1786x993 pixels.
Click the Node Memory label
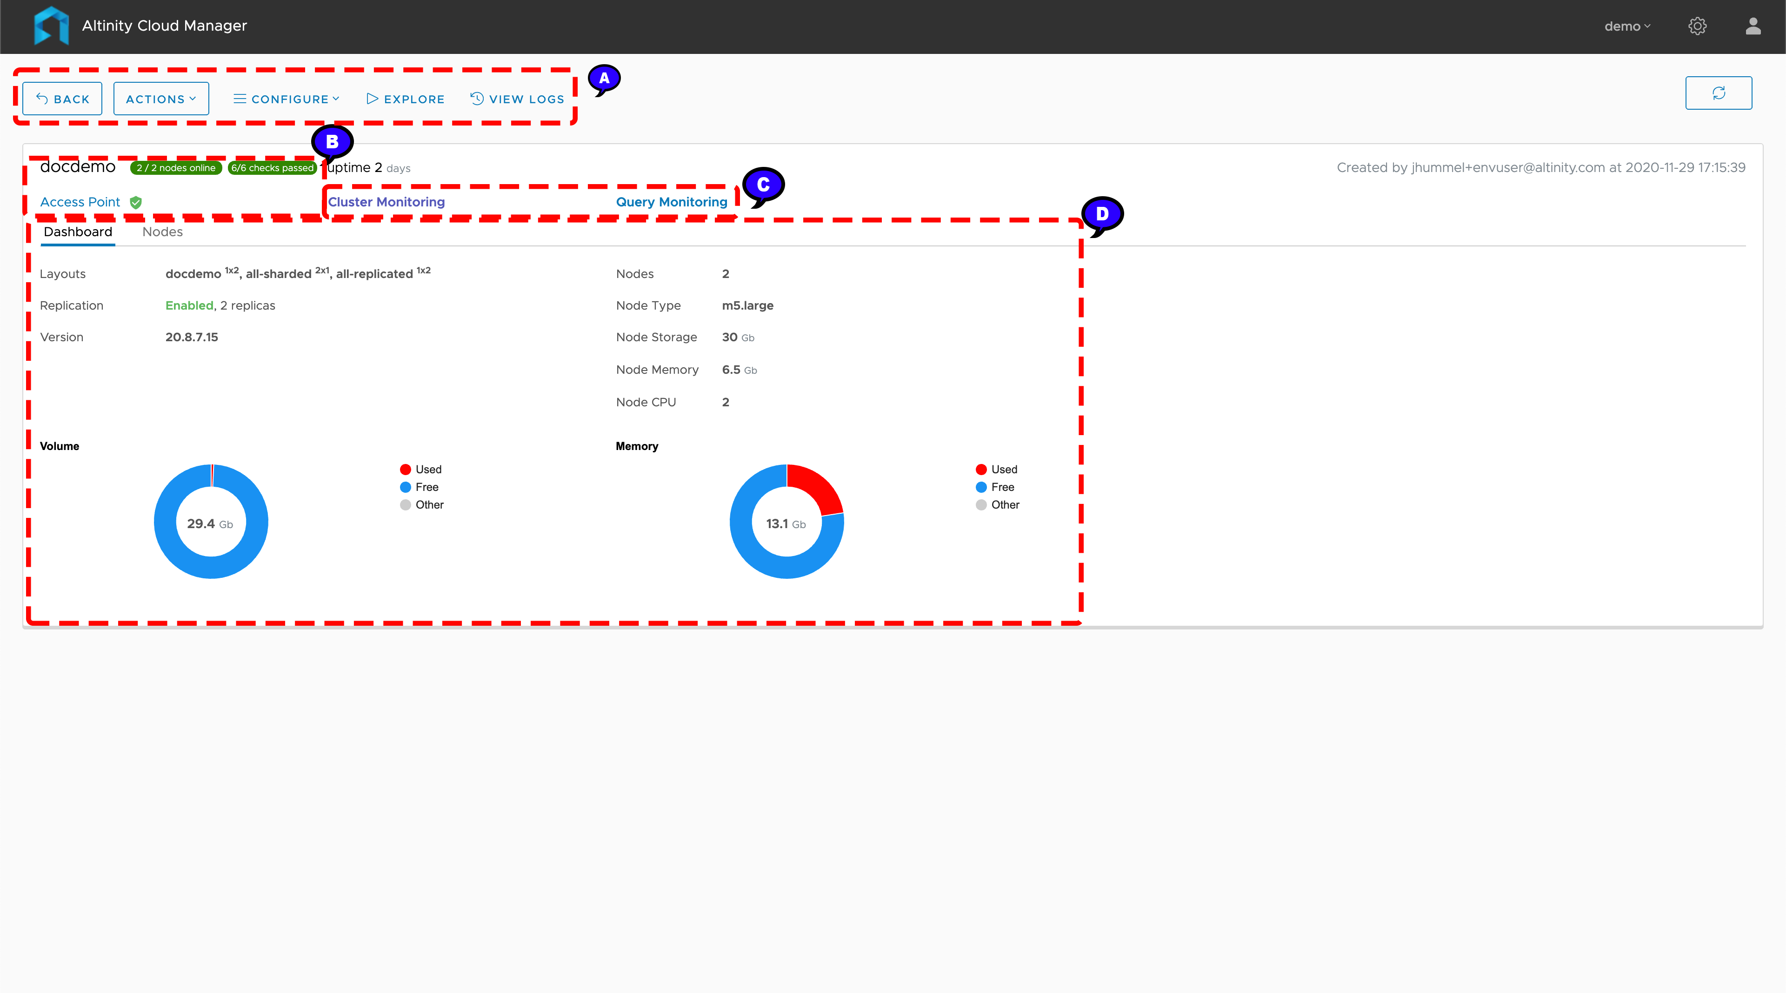coord(657,369)
